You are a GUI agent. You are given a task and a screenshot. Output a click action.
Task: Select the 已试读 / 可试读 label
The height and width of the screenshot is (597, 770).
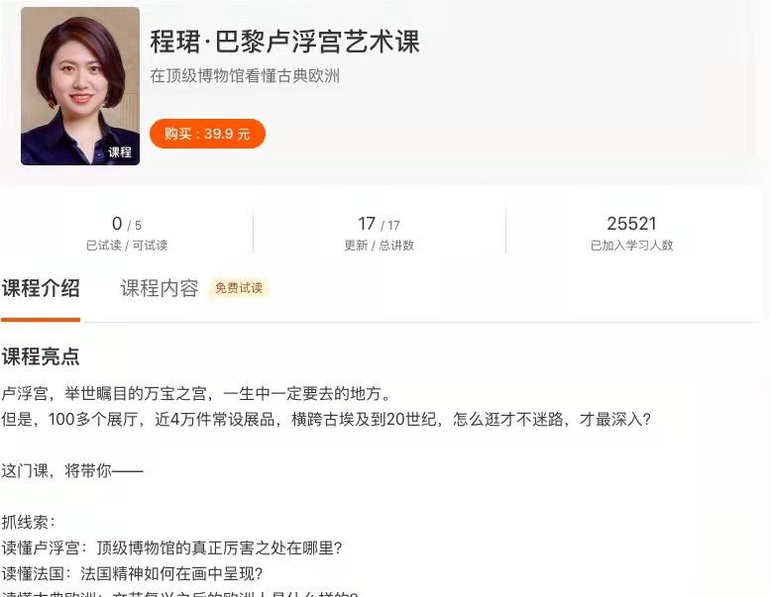pyautogui.click(x=127, y=246)
